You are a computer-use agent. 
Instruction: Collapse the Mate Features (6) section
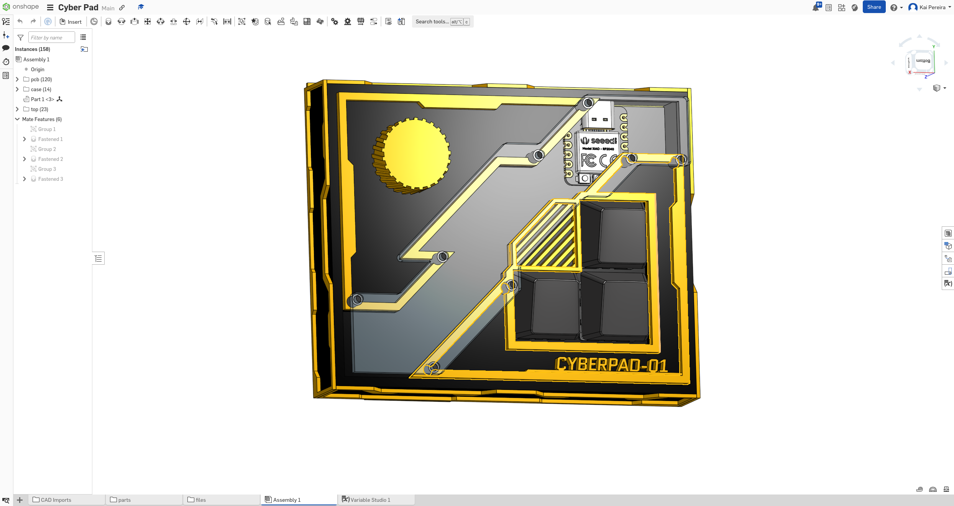click(x=17, y=119)
